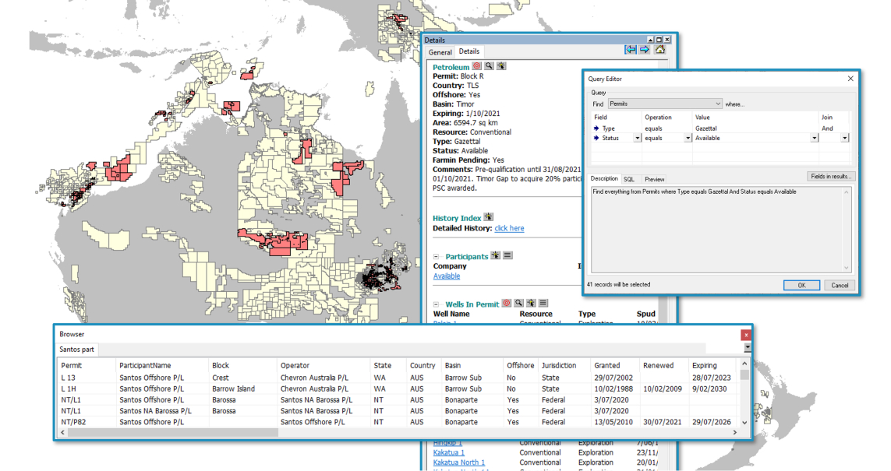This screenshot has width=891, height=471.
Task: Open the Available value dropdown arrow
Action: (815, 138)
